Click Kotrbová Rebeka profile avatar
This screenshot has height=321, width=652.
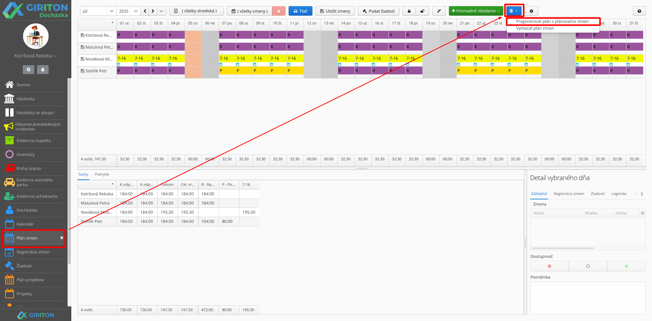36,36
